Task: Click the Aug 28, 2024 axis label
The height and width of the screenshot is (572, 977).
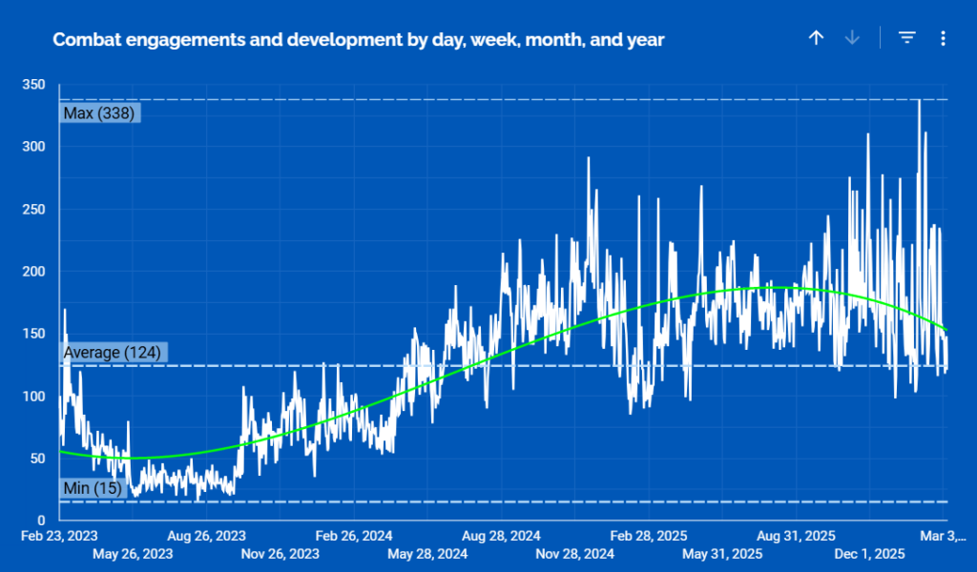Action: [502, 536]
